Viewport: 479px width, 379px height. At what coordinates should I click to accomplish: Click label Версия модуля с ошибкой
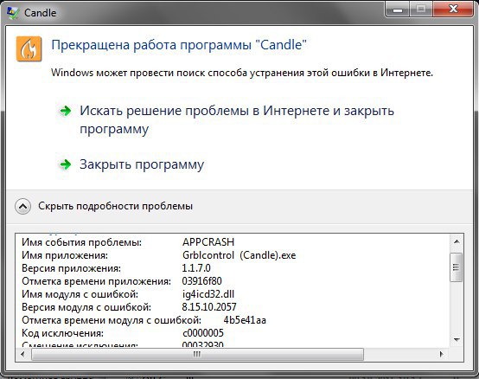pos(86,307)
